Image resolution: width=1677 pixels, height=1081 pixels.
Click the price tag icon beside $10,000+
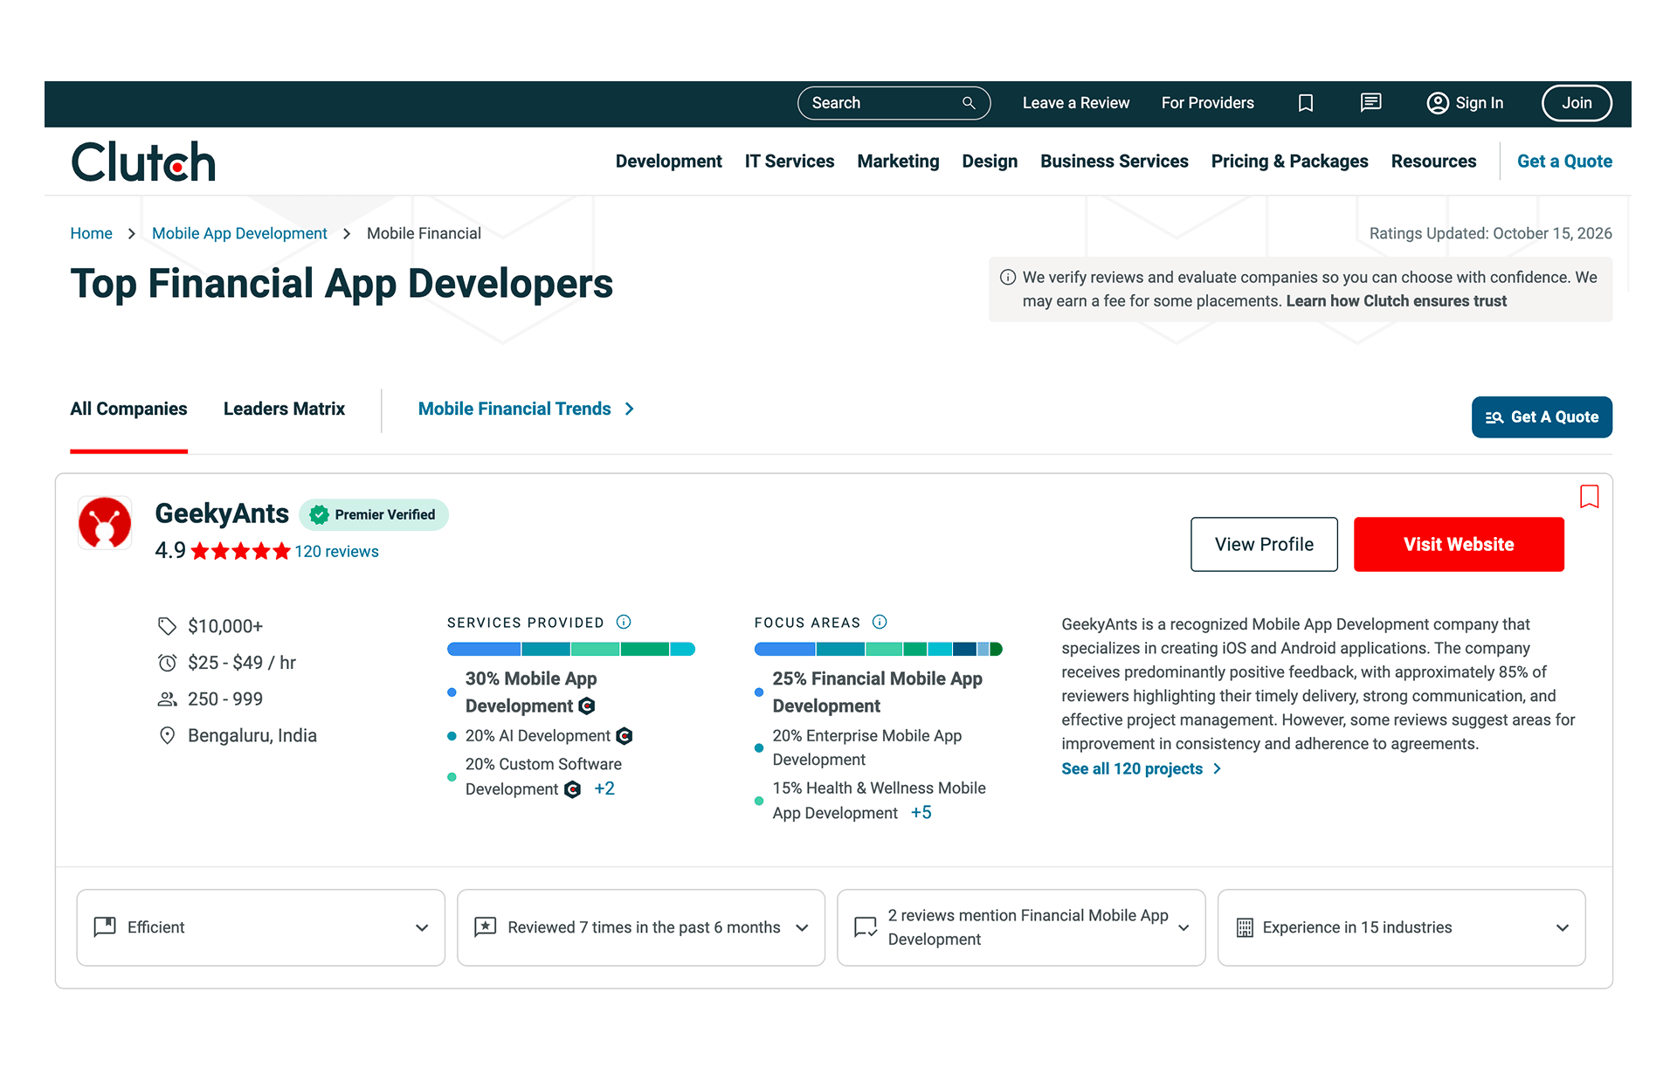pos(167,626)
